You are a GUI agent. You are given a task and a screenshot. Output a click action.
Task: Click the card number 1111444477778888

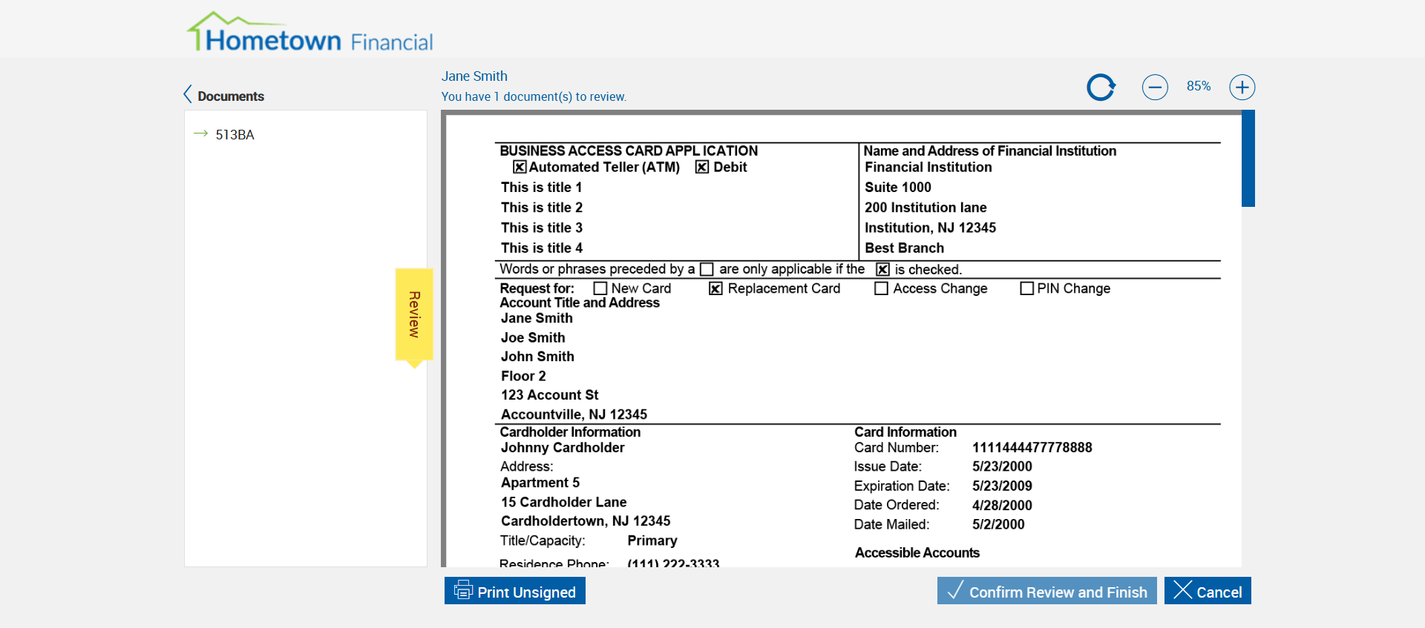1032,448
